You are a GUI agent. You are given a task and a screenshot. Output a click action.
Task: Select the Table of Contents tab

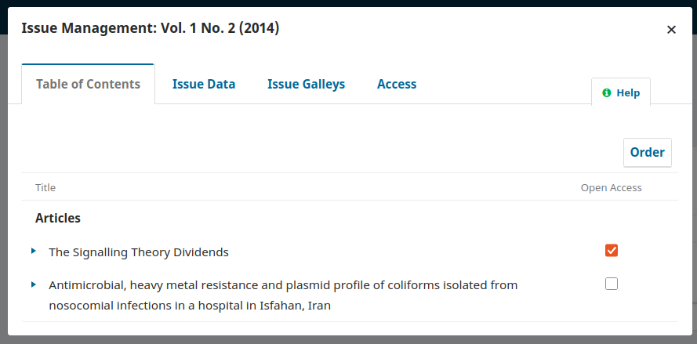click(88, 84)
